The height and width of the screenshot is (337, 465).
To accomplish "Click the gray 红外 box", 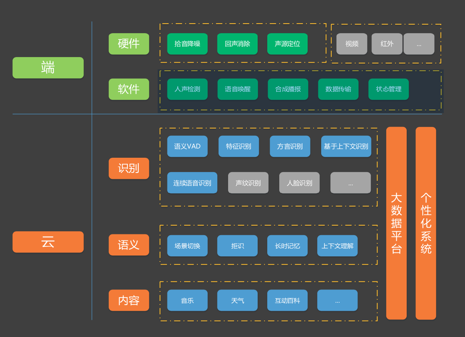I will (x=387, y=44).
